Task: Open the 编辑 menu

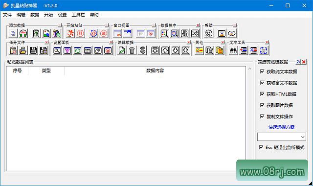Action: pyautogui.click(x=21, y=15)
